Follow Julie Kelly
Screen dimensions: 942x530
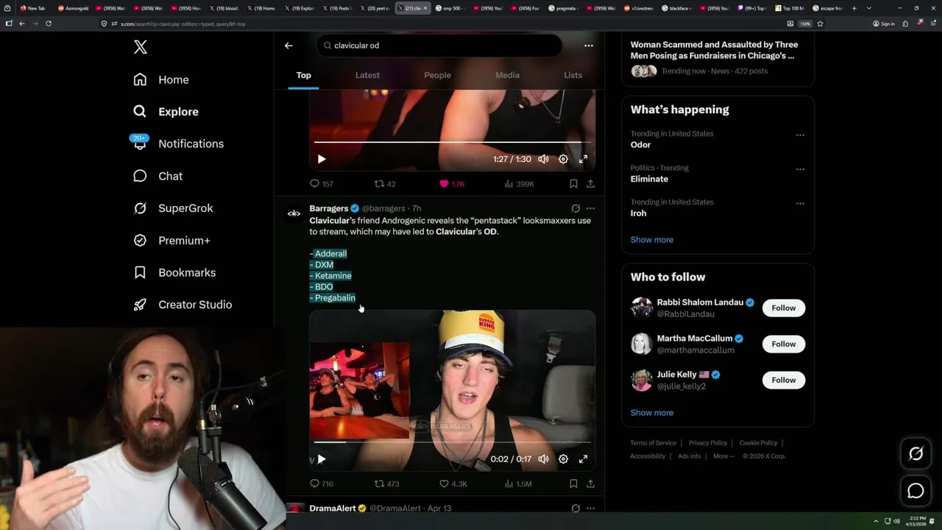point(784,380)
